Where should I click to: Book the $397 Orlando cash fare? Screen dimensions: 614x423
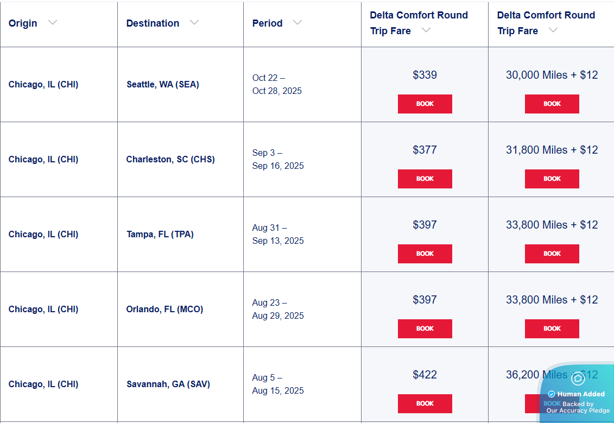click(425, 329)
